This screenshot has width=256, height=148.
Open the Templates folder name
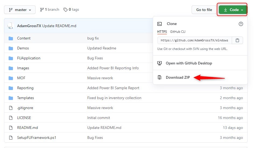coord(26,98)
